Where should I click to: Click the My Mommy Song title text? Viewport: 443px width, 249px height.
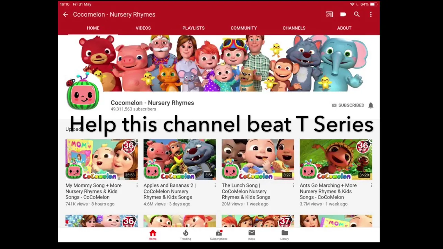93,191
